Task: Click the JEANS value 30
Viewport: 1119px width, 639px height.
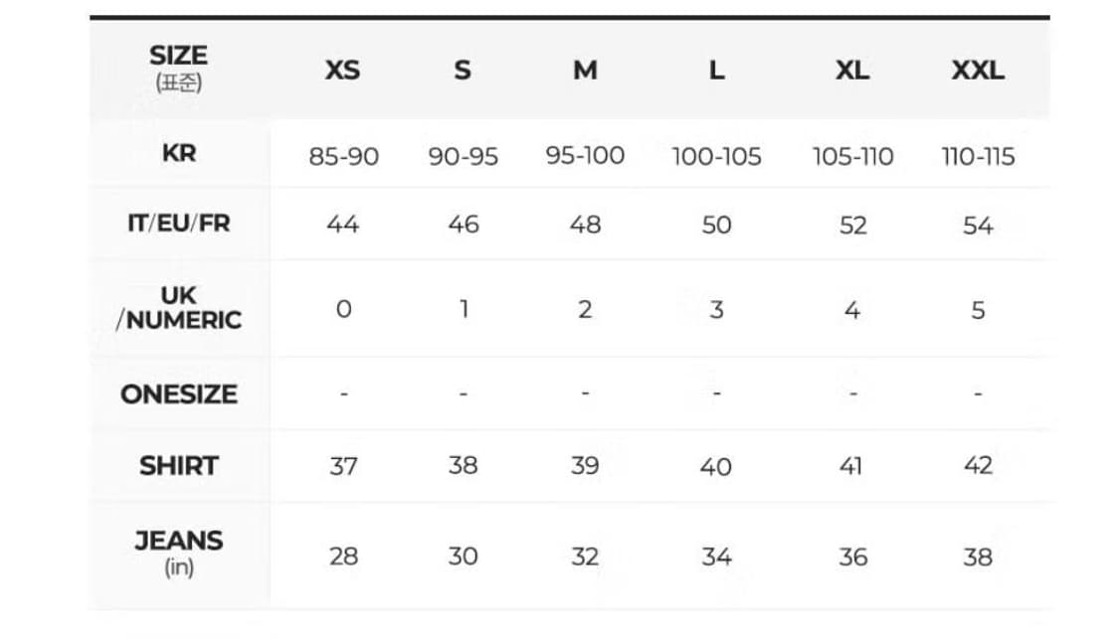Action: (x=463, y=557)
